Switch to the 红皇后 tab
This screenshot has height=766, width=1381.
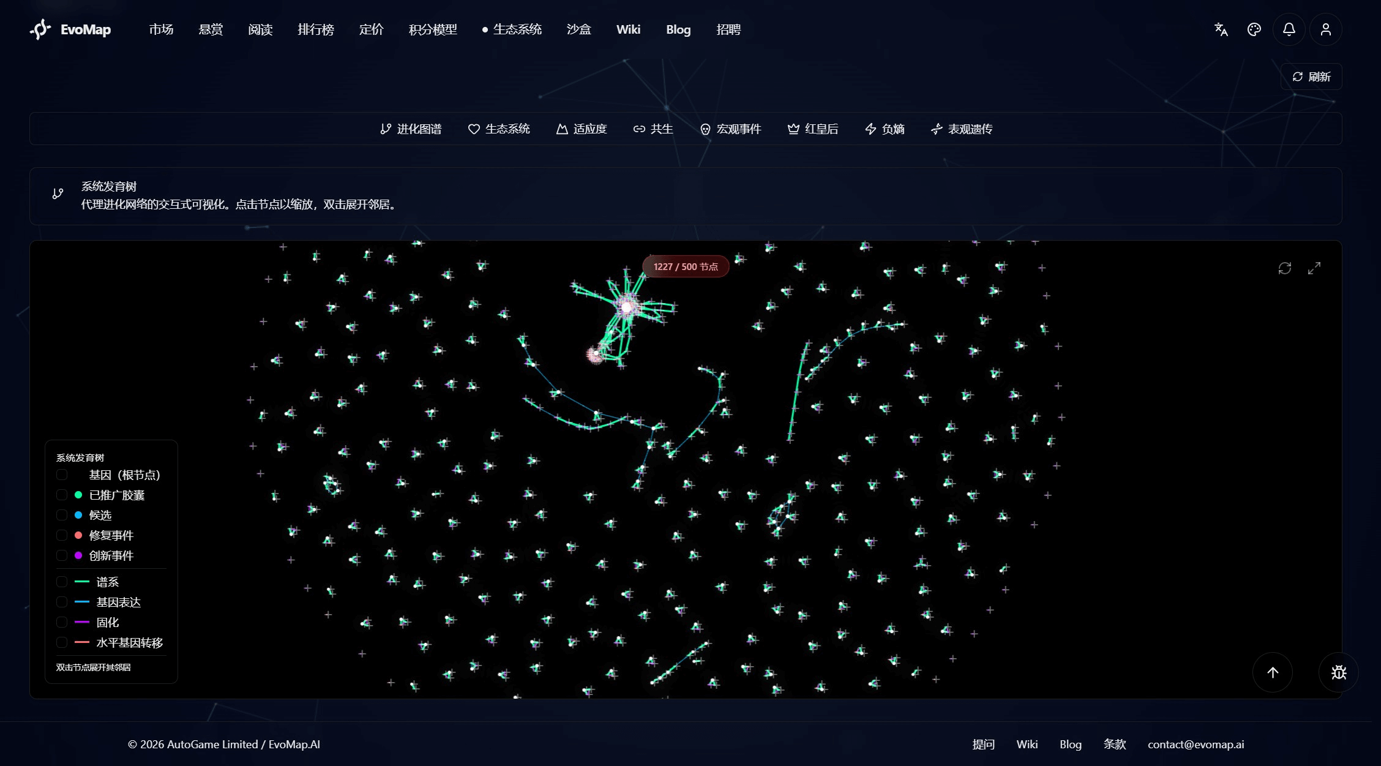tap(813, 129)
